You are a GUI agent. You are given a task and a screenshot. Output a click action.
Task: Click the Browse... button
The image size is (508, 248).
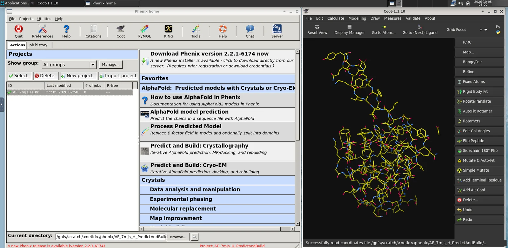(178, 237)
